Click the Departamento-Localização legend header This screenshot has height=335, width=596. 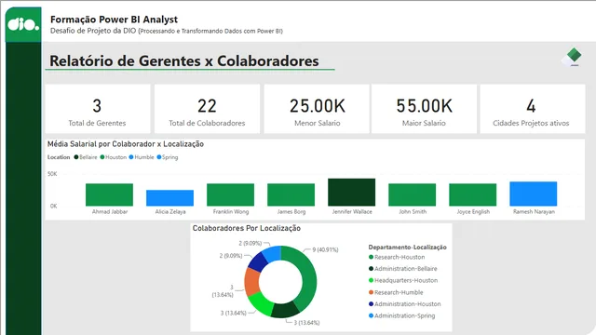point(407,248)
